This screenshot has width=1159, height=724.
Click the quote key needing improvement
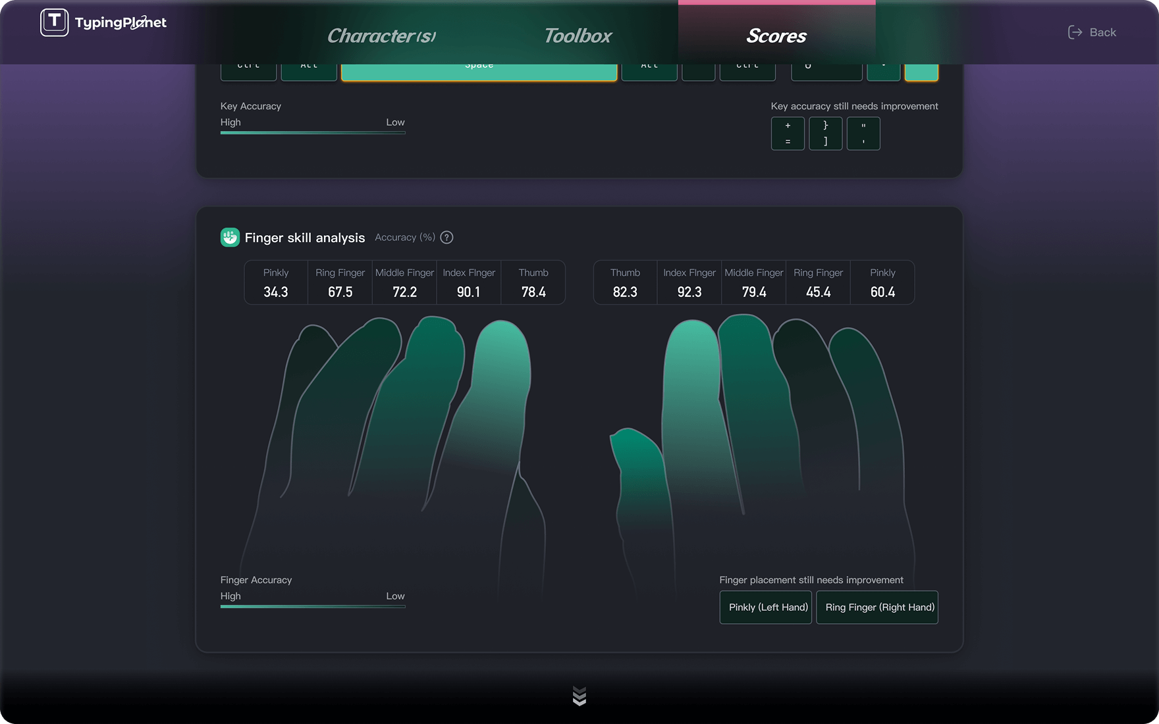click(x=863, y=134)
